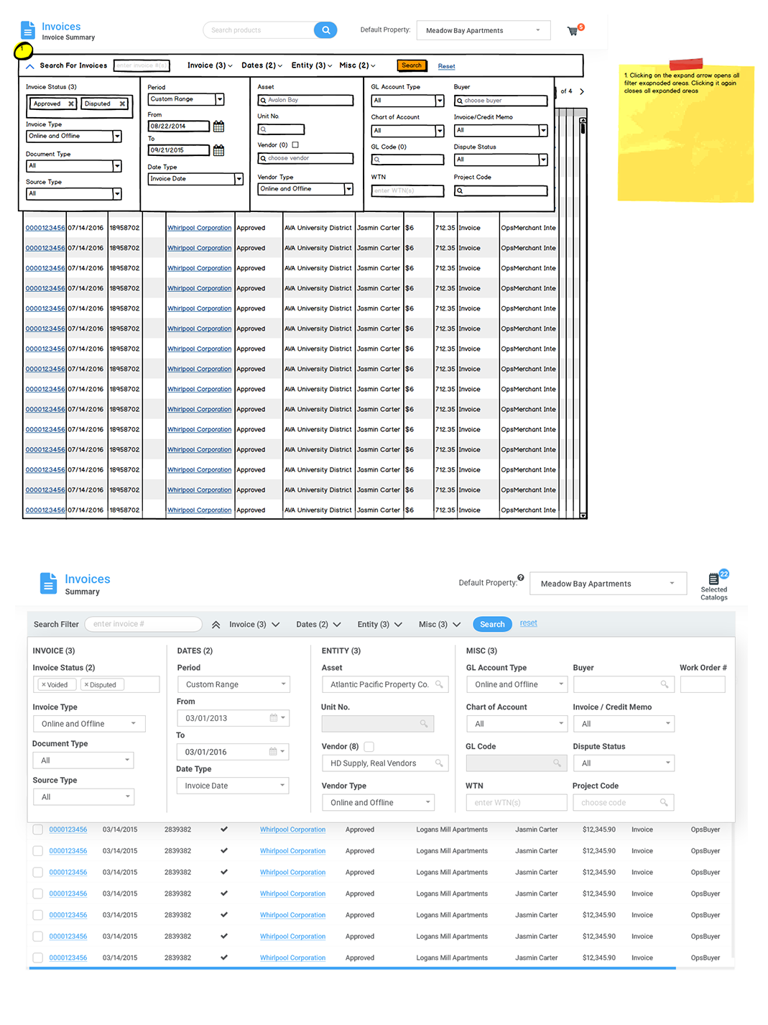The image size is (768, 1025).
Task: Open first 0000123456 invoice link in bottom table
Action: click(68, 829)
